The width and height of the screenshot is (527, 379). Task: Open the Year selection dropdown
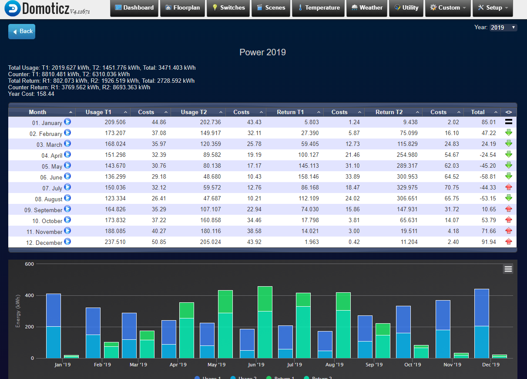coord(503,27)
